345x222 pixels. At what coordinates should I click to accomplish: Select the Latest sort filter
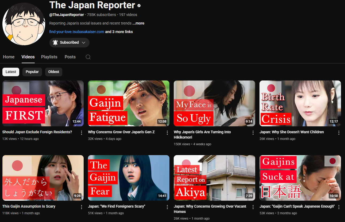click(x=11, y=72)
